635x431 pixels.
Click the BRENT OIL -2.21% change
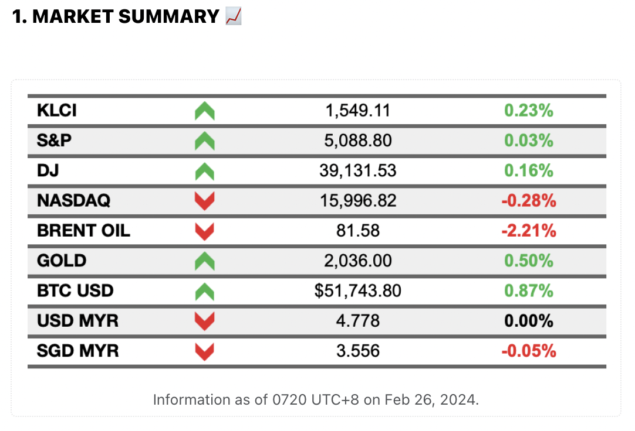pos(528,231)
